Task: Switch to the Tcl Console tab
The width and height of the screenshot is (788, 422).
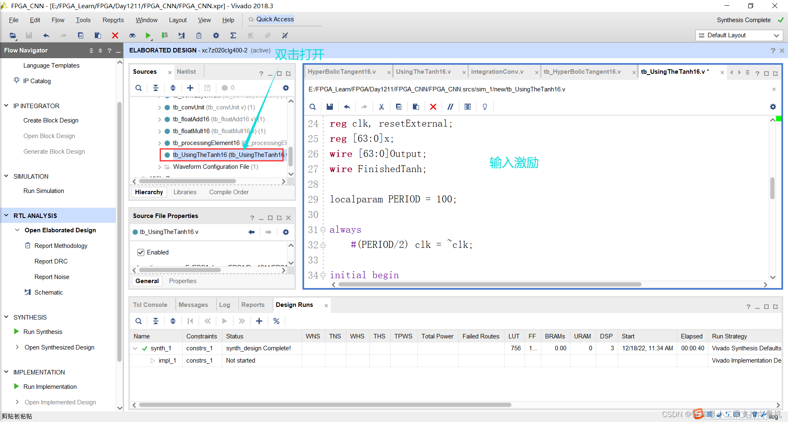Action: 150,305
